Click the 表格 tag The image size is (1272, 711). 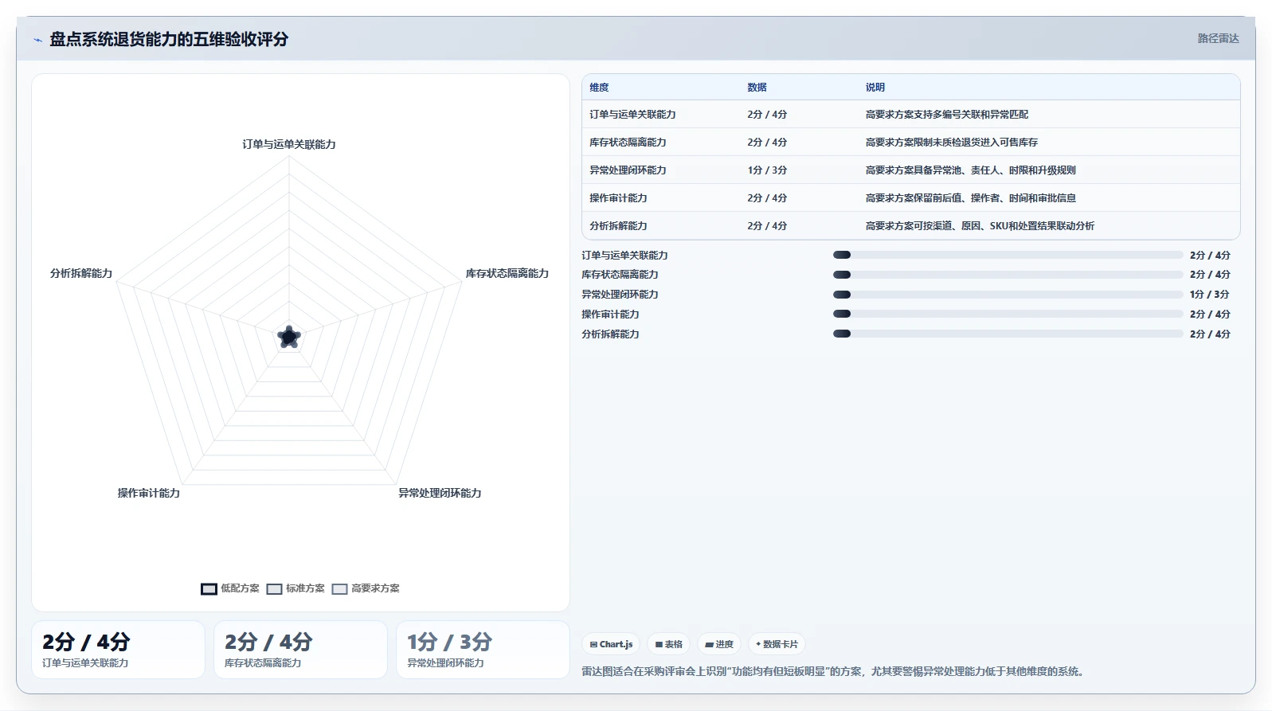click(668, 644)
